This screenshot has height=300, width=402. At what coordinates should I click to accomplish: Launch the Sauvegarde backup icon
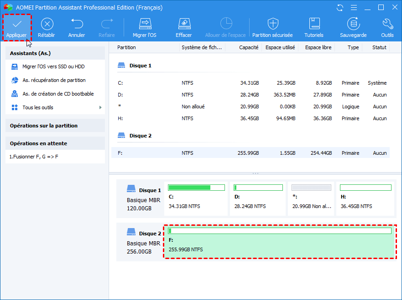click(x=353, y=24)
